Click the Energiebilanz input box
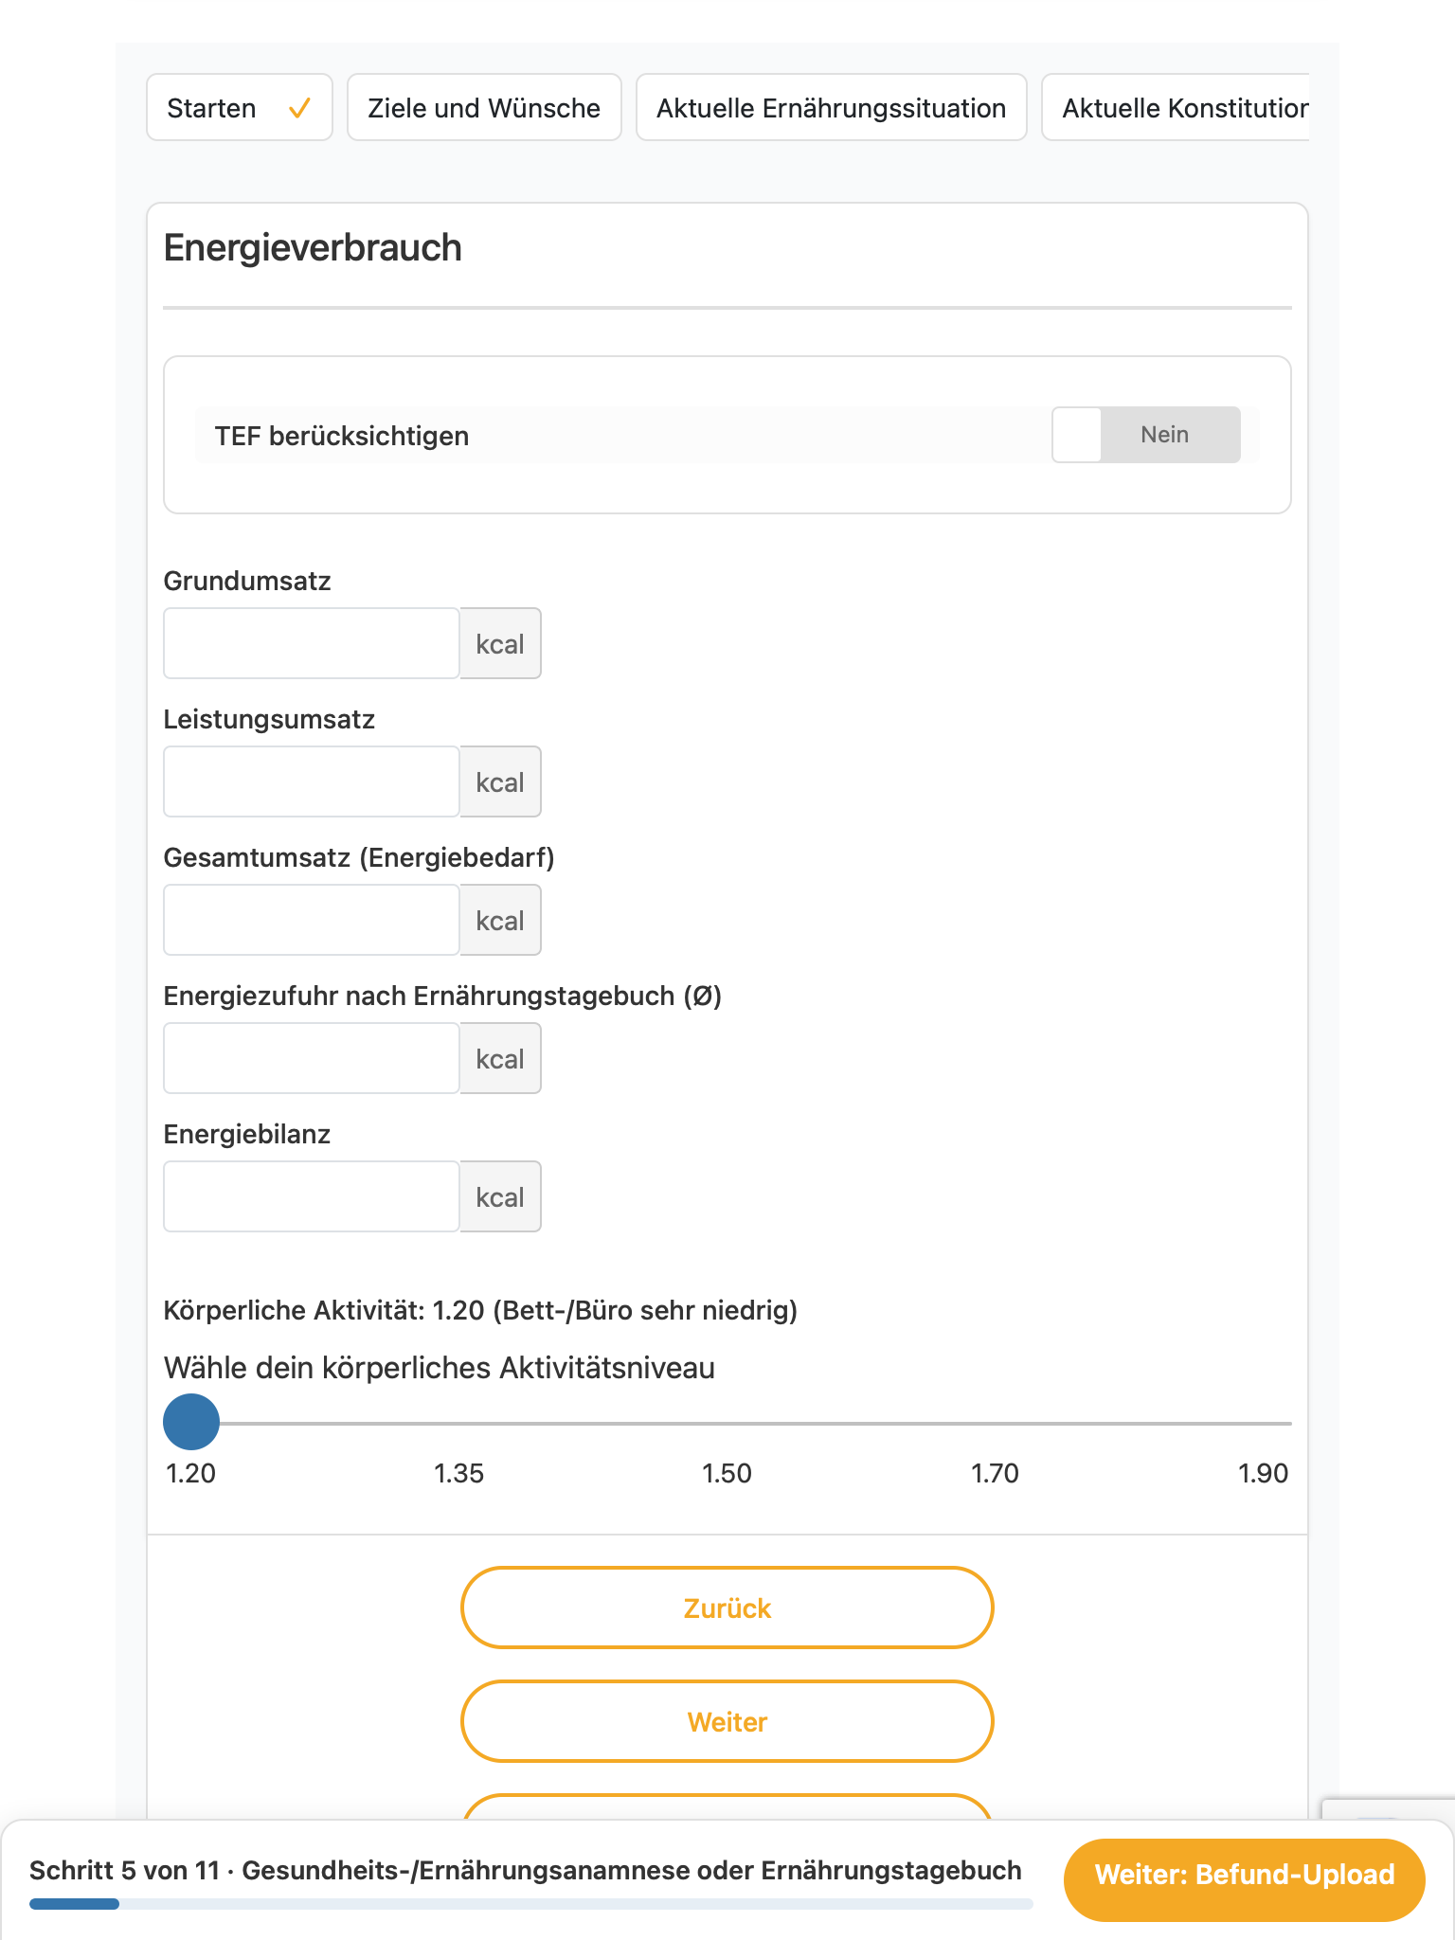This screenshot has height=1940, width=1455. point(312,1196)
